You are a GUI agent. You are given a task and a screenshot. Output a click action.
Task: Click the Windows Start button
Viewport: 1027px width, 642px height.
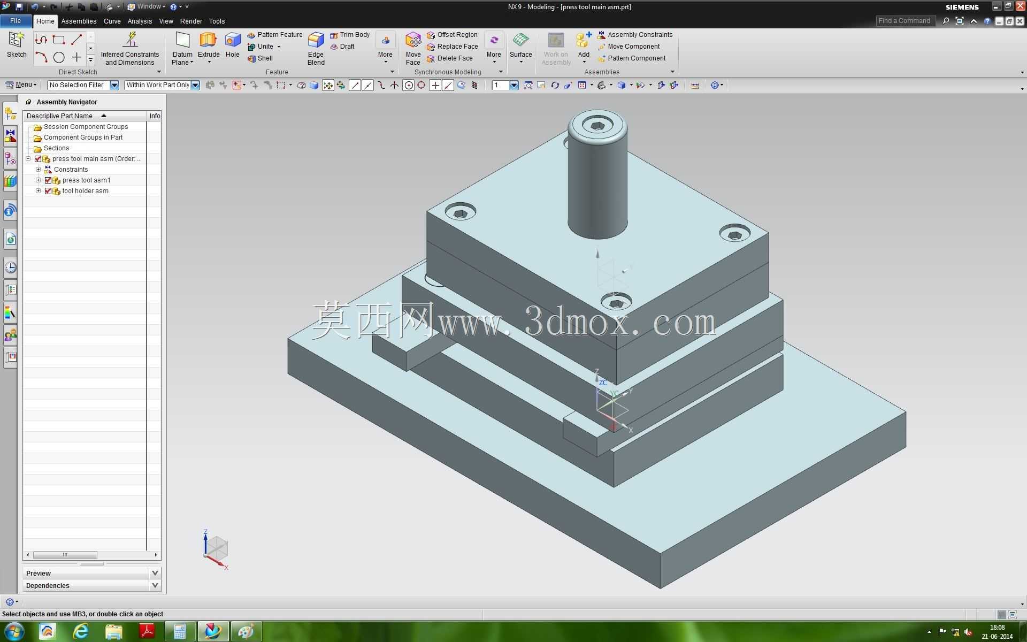tap(13, 632)
